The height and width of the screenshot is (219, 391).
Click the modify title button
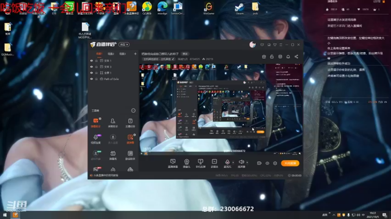[x=185, y=54]
